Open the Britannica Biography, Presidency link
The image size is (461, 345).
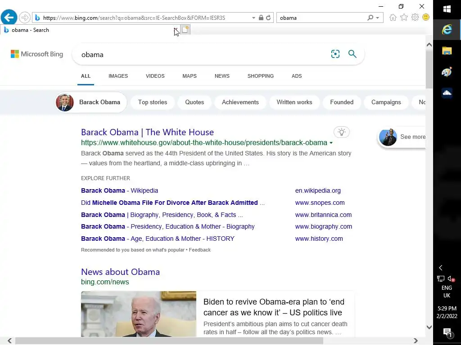[x=162, y=215]
